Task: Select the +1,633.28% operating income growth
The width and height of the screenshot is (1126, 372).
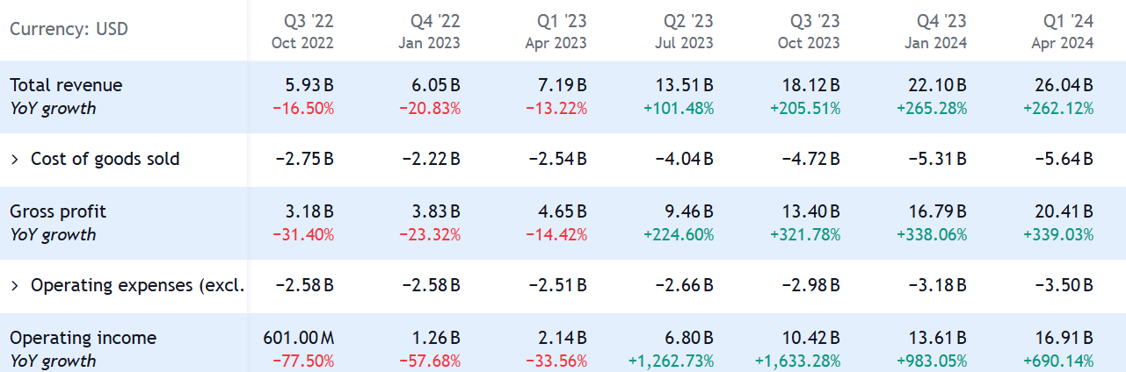Action: 797,361
